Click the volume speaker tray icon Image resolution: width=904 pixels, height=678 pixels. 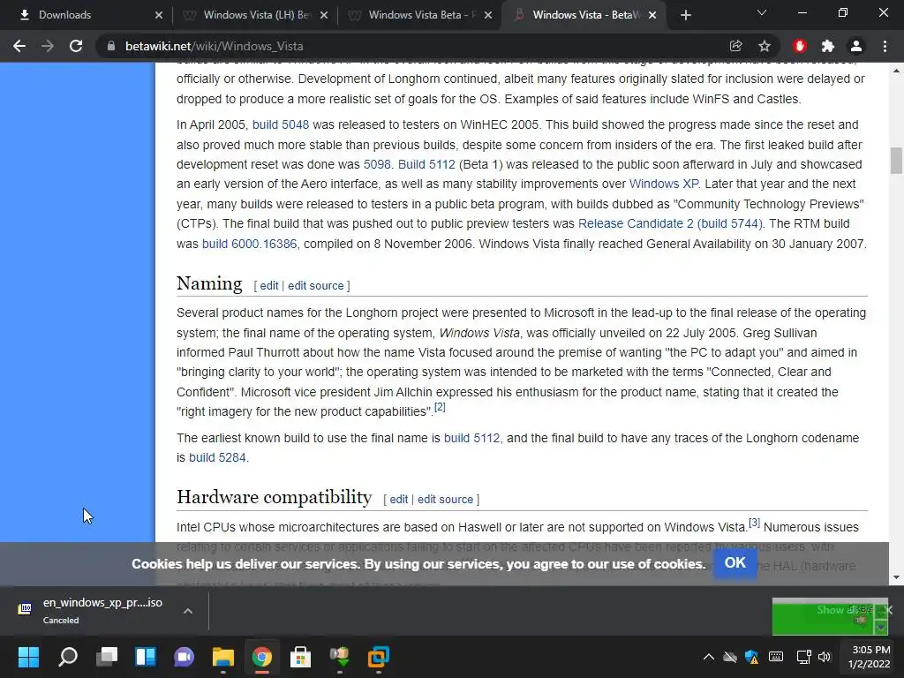coord(825,657)
